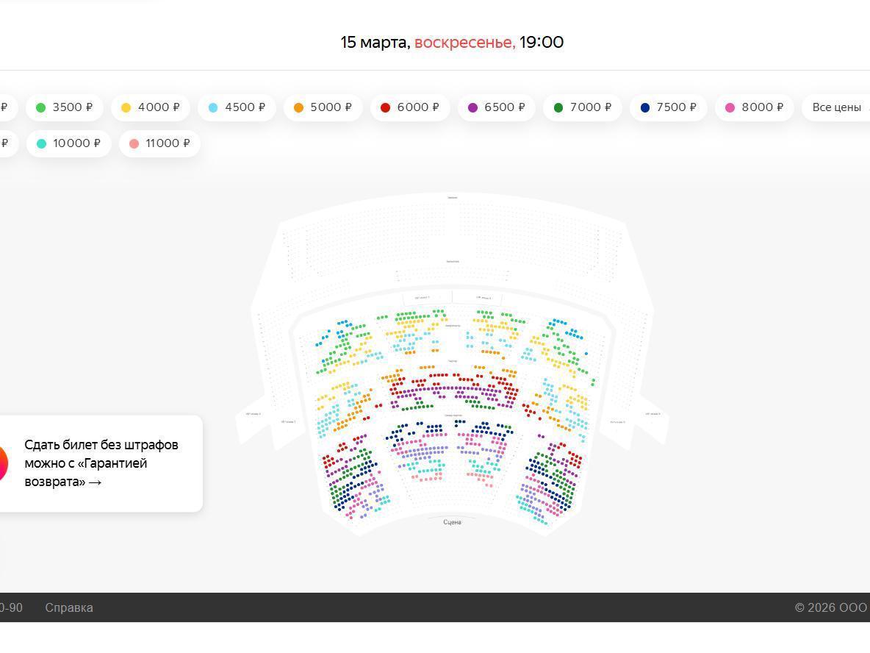The width and height of the screenshot is (870, 653).
Task: Toggle the 4500 ₽ price filter
Action: click(x=237, y=107)
